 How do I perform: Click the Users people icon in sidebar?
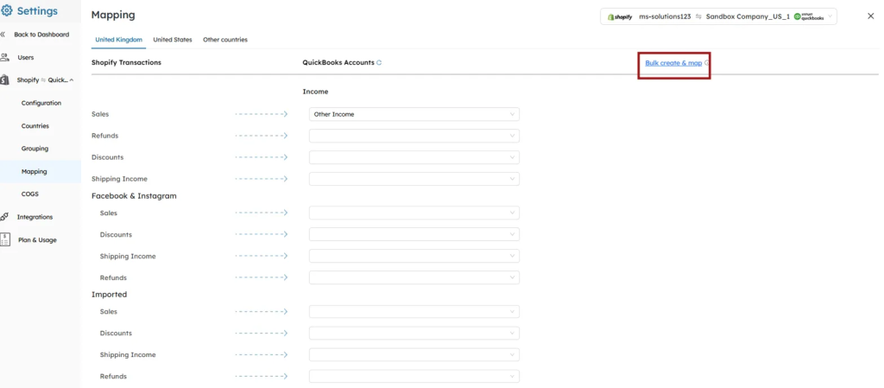pos(5,57)
